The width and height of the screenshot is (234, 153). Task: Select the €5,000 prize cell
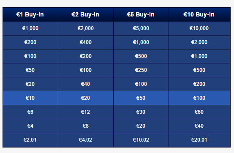[141, 28]
